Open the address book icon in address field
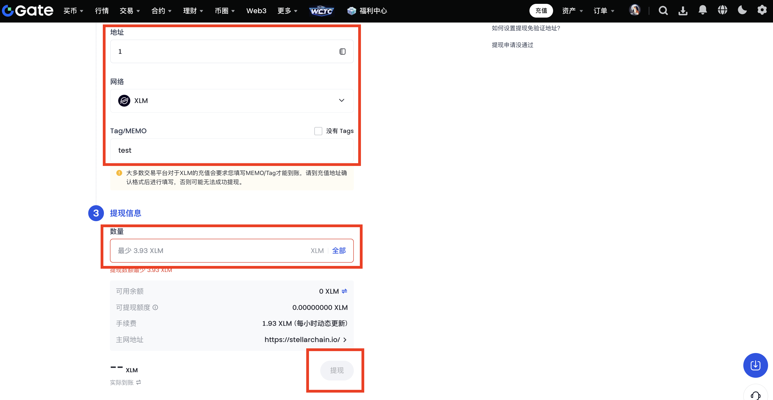773x400 pixels. tap(343, 52)
